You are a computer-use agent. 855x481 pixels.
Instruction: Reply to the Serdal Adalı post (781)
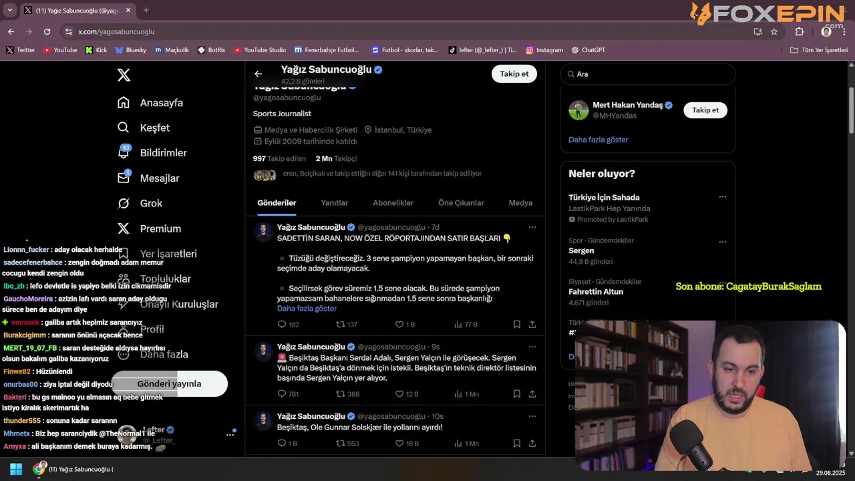289,394
